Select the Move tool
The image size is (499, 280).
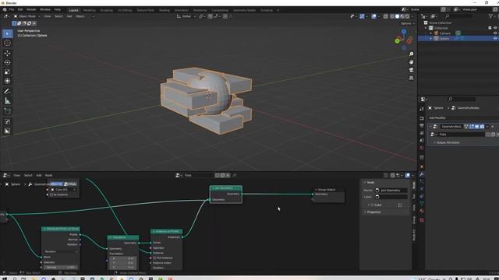coord(7,53)
